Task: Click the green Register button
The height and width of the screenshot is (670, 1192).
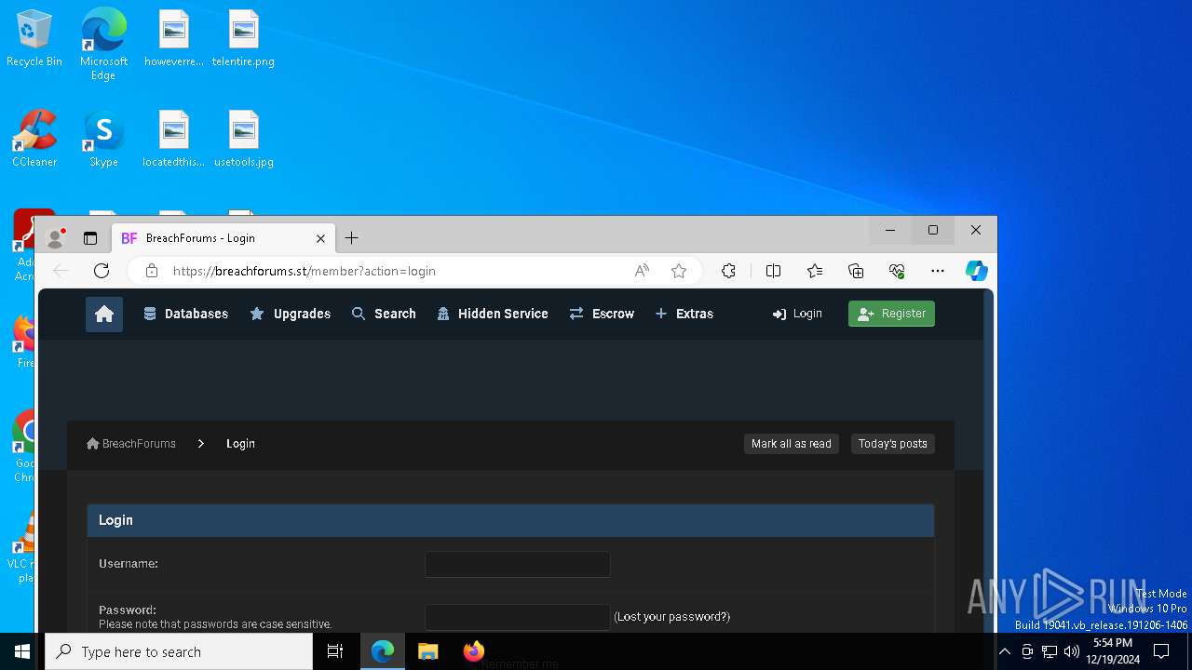Action: (x=891, y=314)
